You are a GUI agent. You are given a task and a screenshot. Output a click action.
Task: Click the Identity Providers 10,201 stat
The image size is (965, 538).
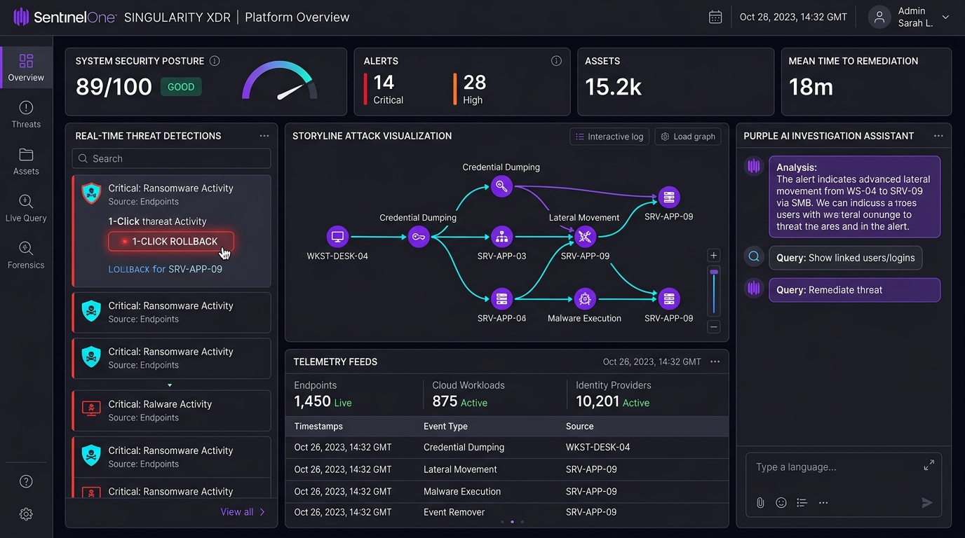[614, 394]
